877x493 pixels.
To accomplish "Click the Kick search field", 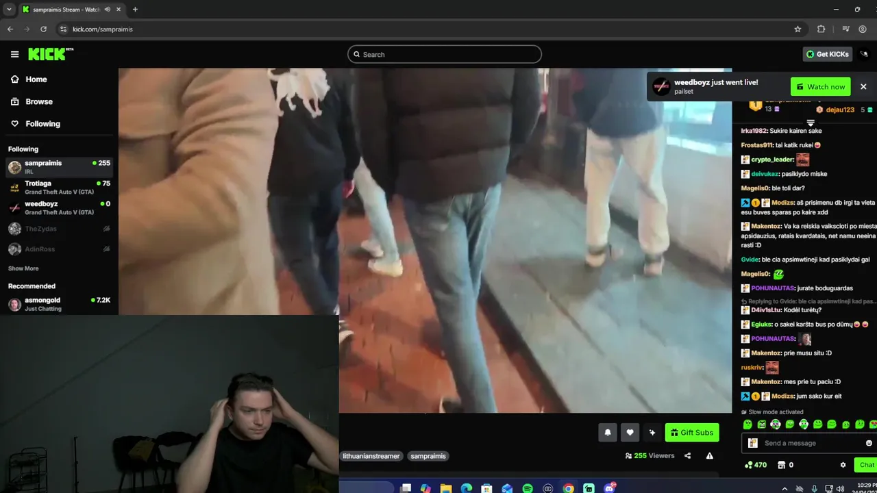I will (444, 54).
